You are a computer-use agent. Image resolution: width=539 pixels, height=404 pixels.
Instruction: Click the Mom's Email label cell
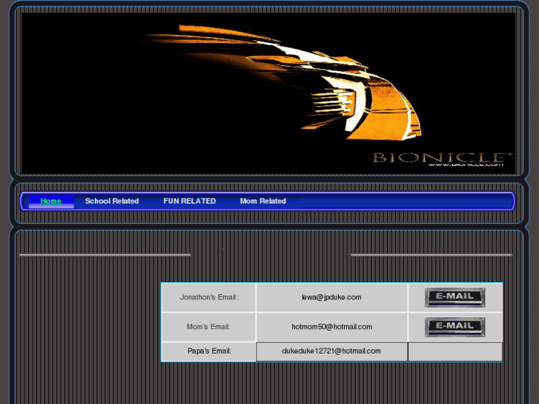pos(208,327)
